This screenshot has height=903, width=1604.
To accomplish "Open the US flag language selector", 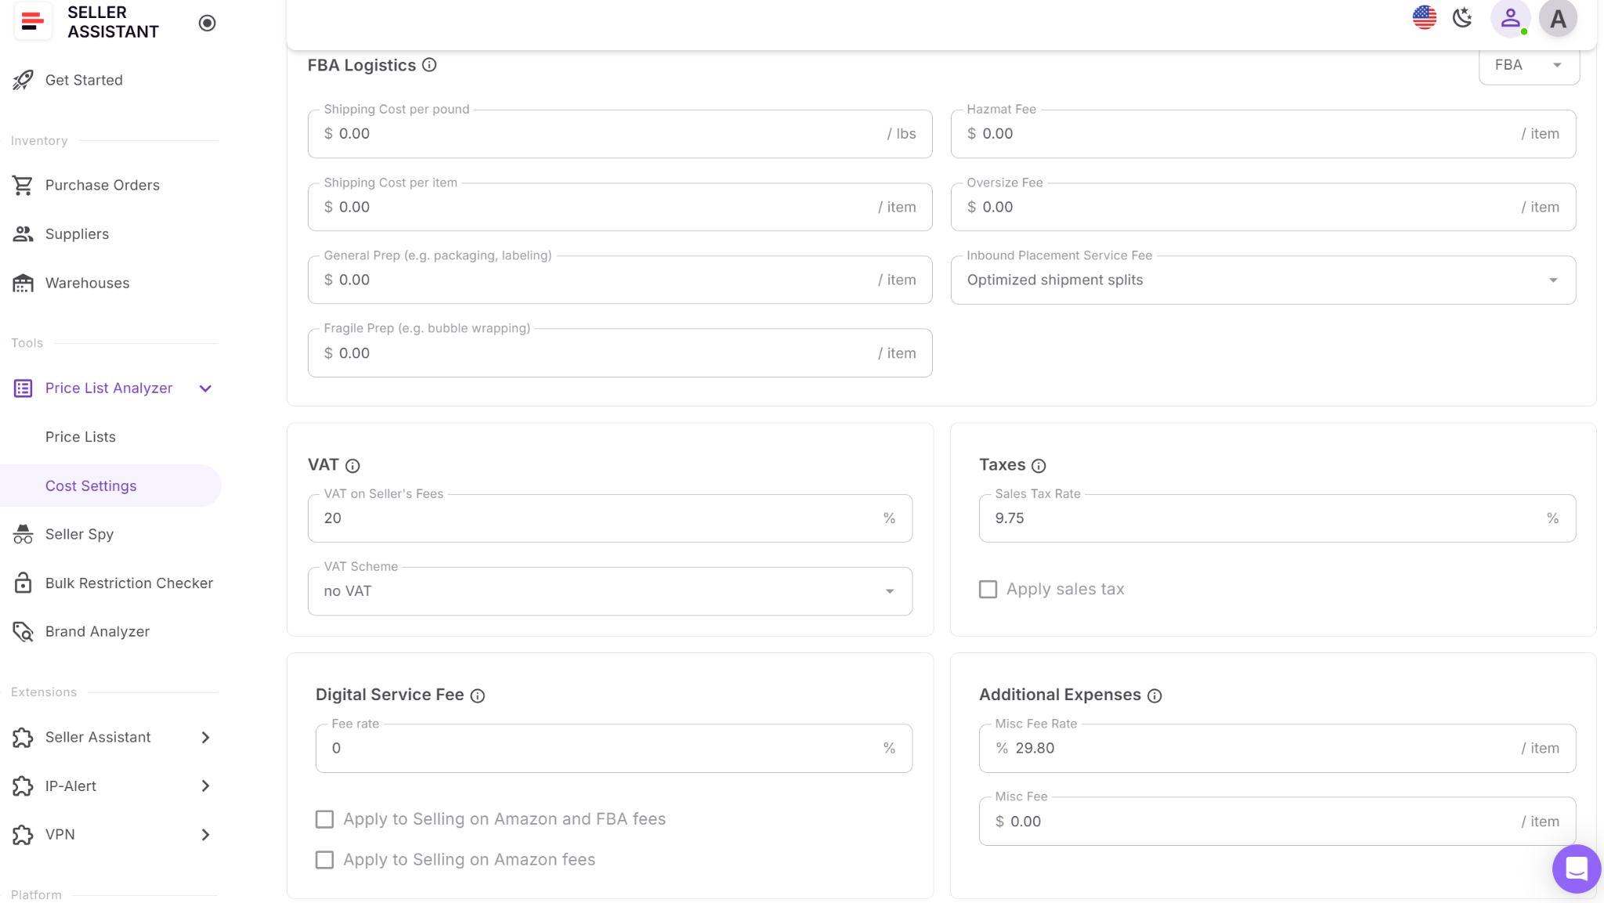I will pyautogui.click(x=1424, y=17).
